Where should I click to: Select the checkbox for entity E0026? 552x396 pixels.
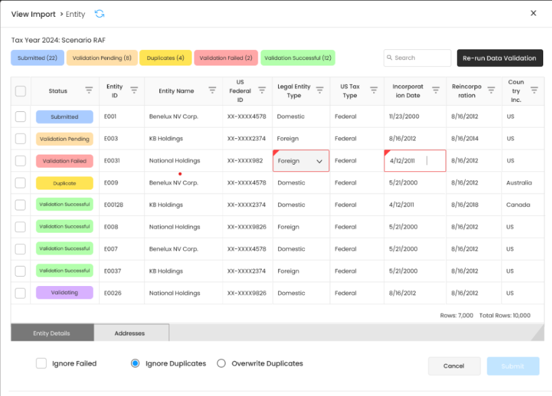20,293
